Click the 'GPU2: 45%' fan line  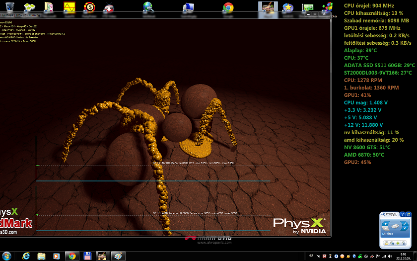click(357, 162)
